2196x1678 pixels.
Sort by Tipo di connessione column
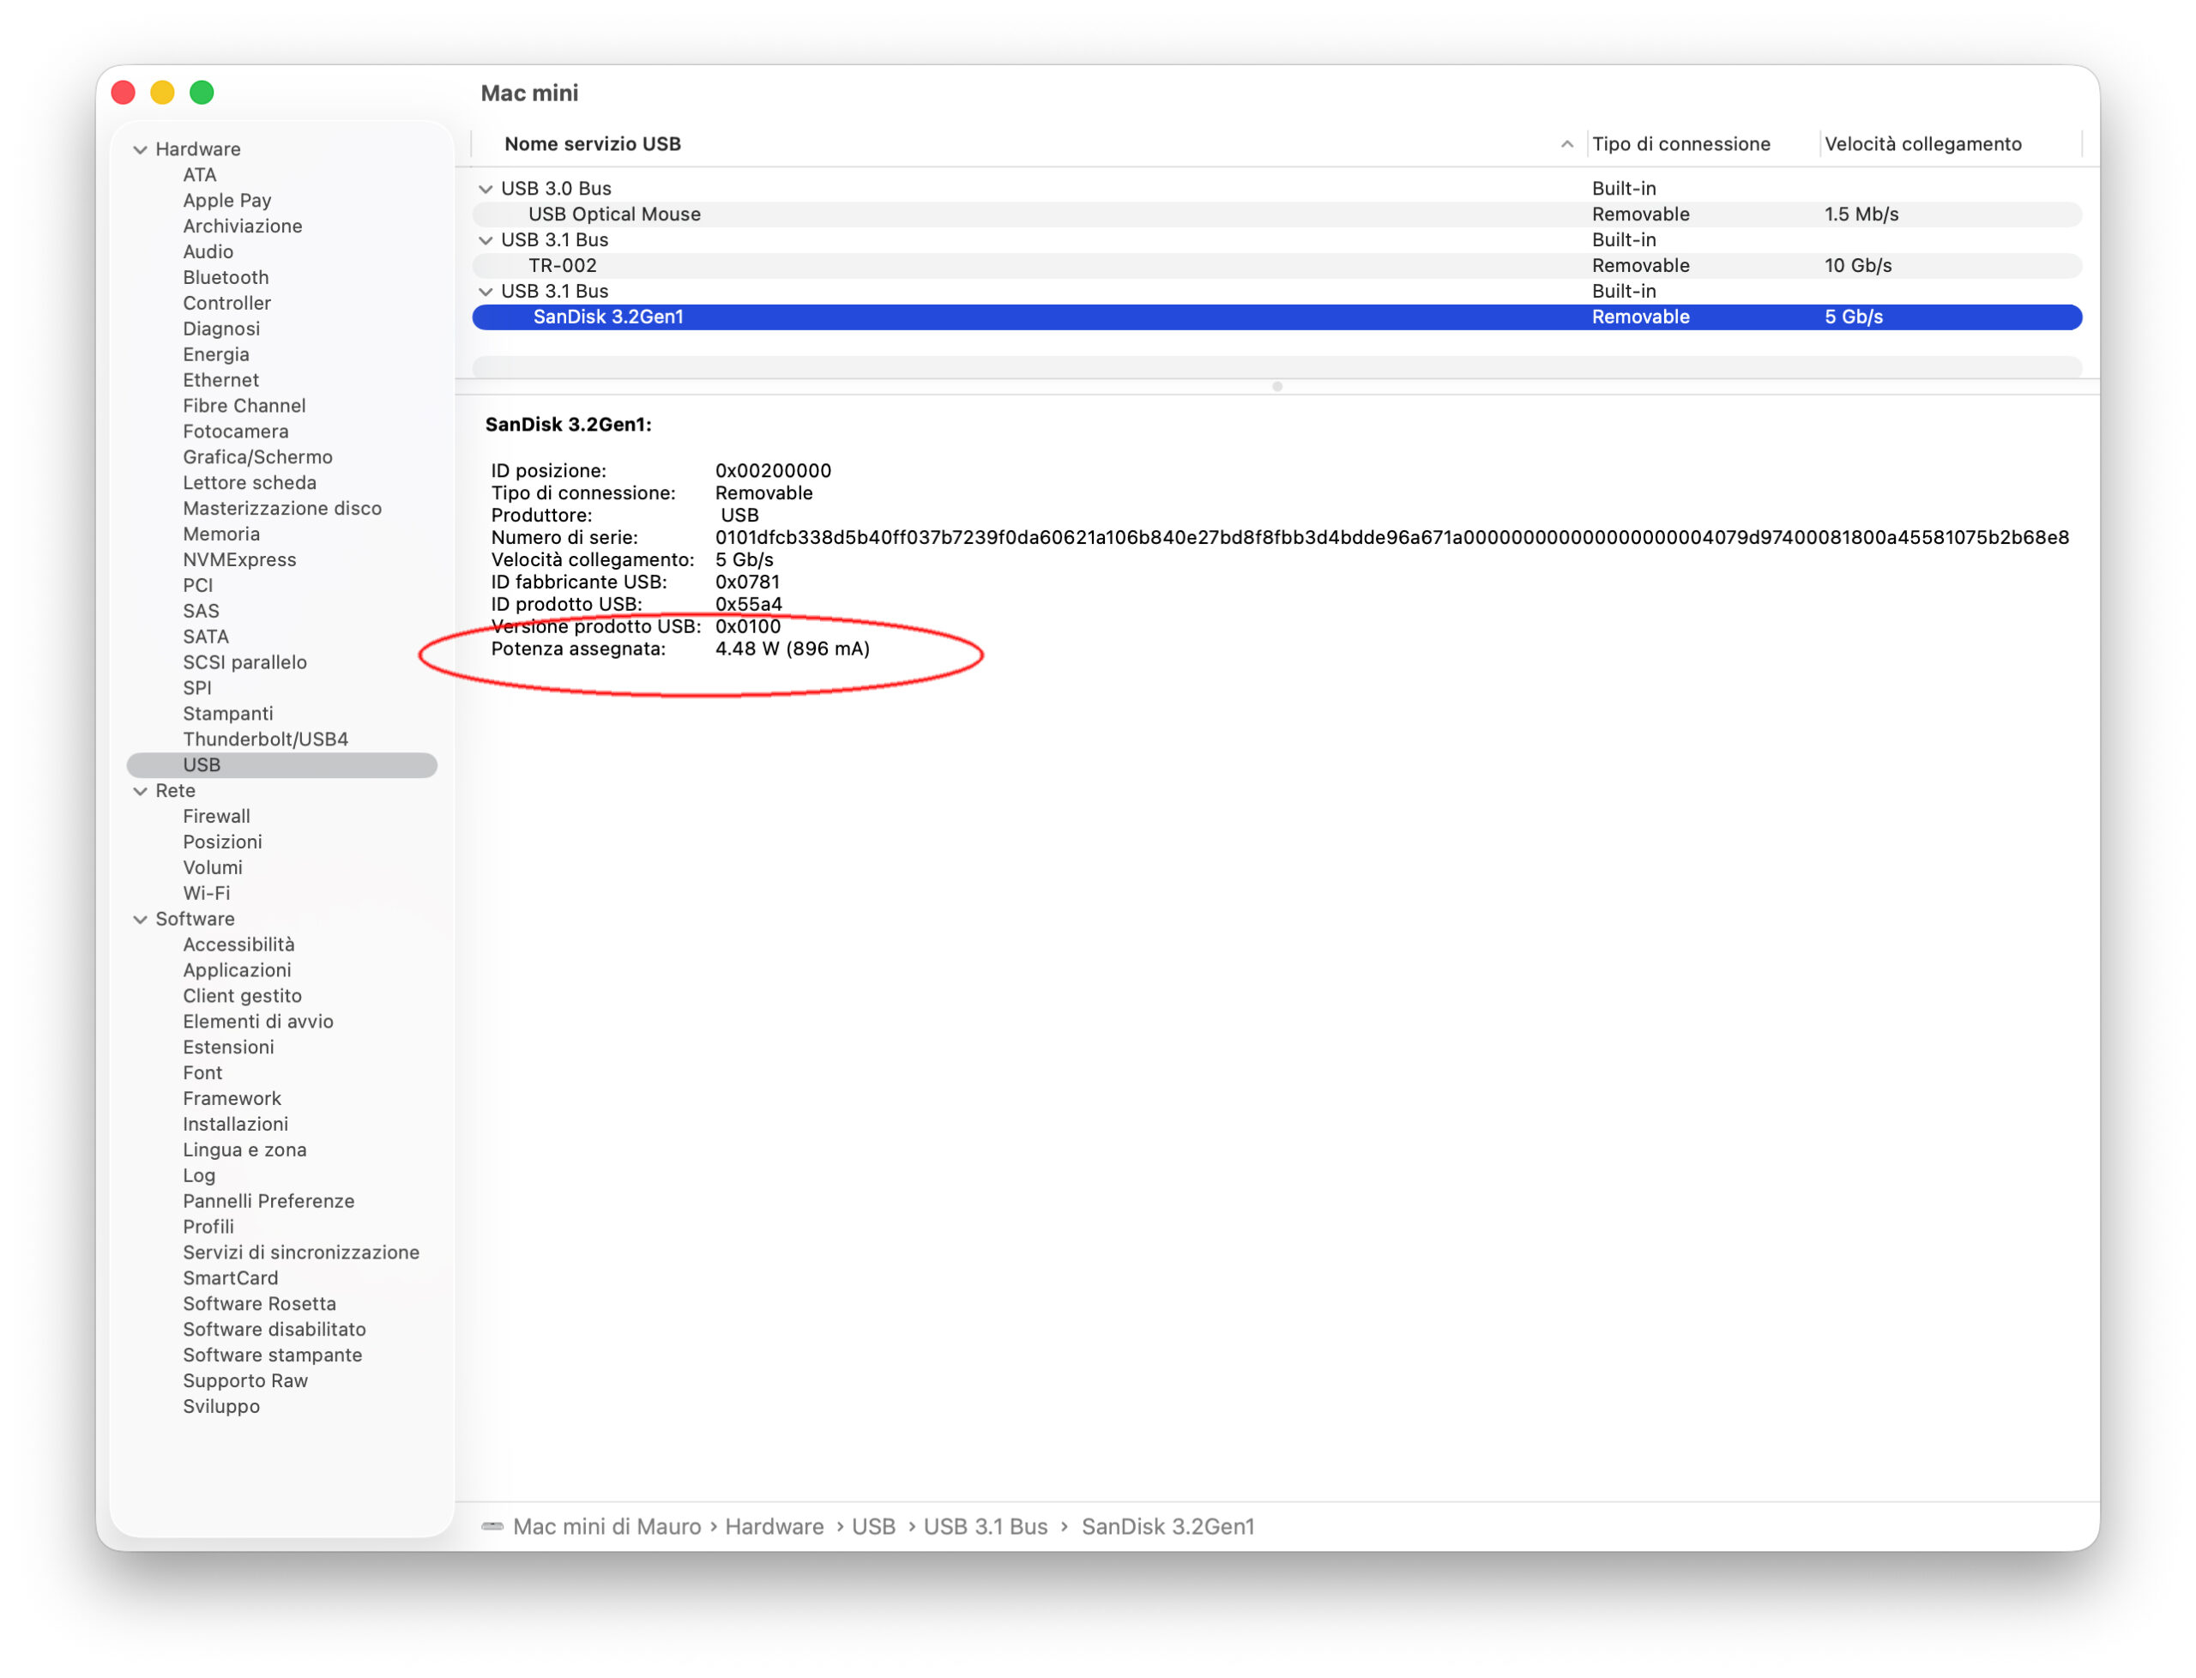tap(1680, 145)
